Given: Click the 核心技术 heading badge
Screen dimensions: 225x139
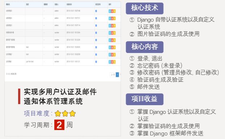Looking at the screenshot, I should [x=144, y=8].
